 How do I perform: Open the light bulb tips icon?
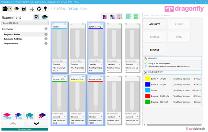(45, 9)
